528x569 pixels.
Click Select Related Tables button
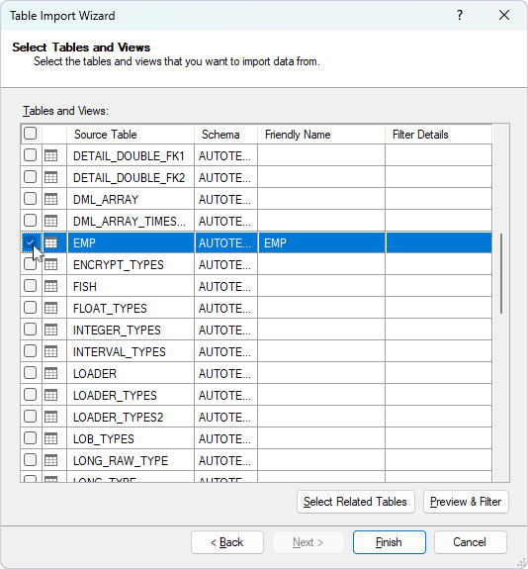[x=355, y=502]
